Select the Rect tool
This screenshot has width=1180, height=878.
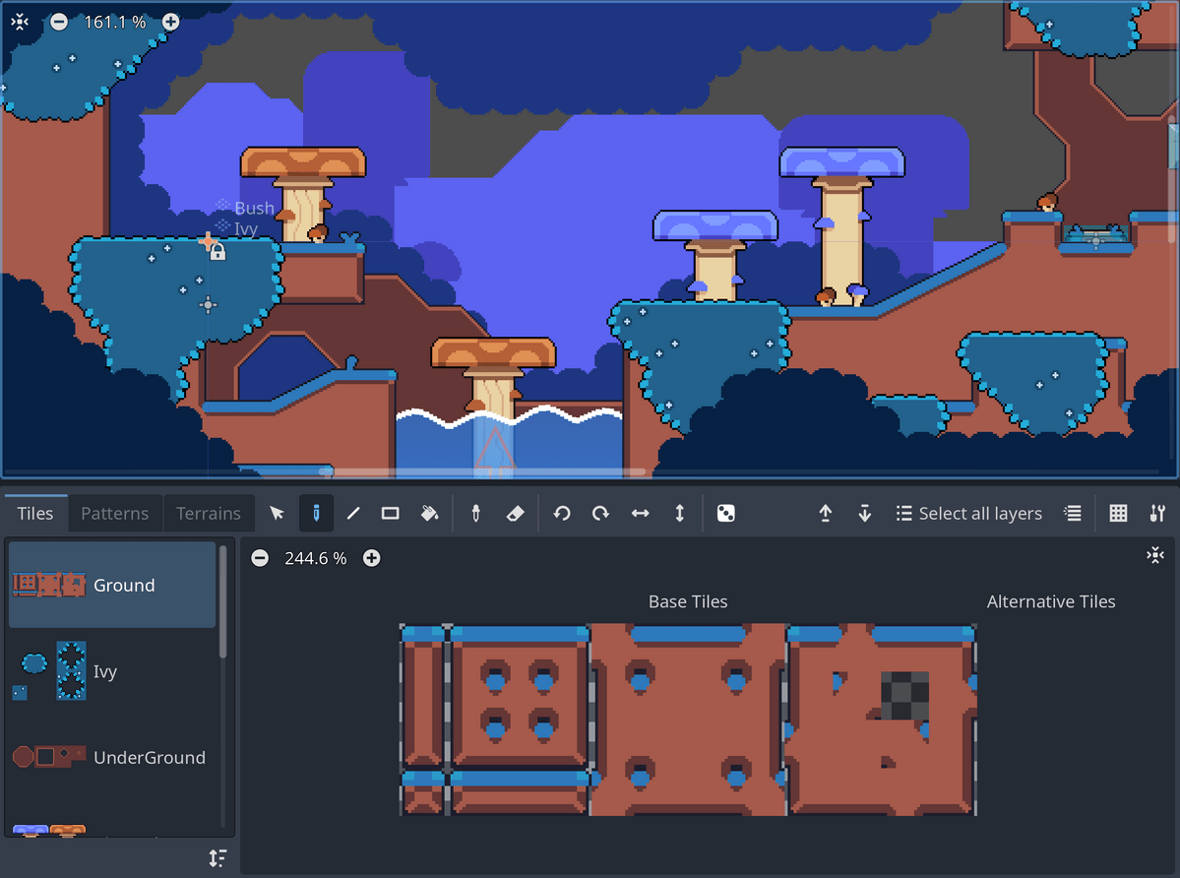point(390,513)
